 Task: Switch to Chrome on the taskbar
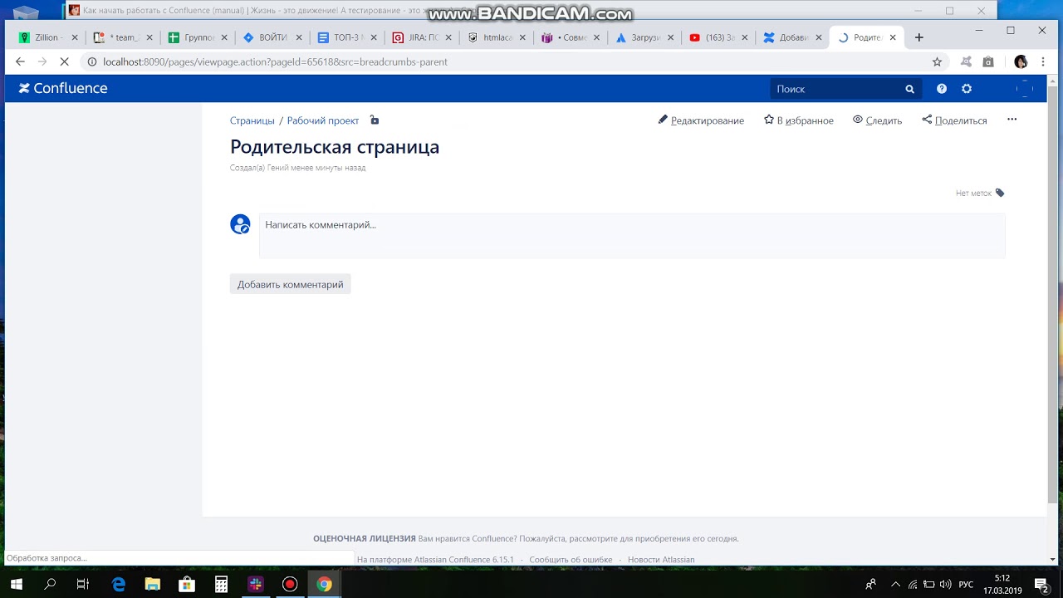coord(324,584)
